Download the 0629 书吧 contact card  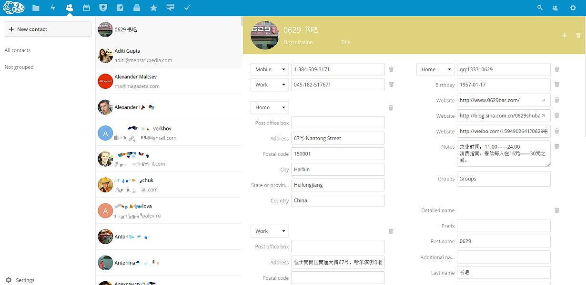(x=565, y=35)
